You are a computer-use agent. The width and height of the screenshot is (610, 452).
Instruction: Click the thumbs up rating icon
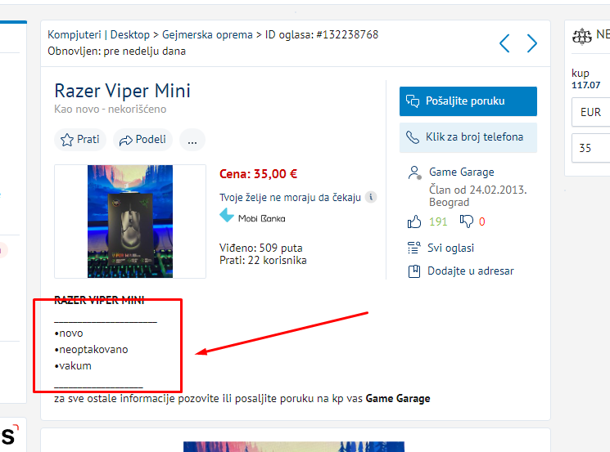(414, 222)
